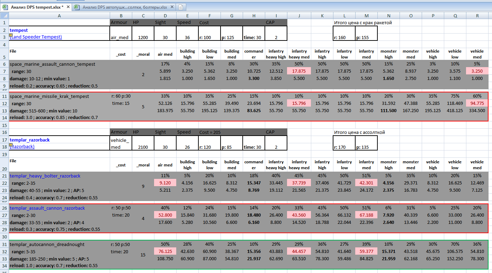Screen dimensions: 492x273
Task: Select row 34 header
Action: (4, 266)
